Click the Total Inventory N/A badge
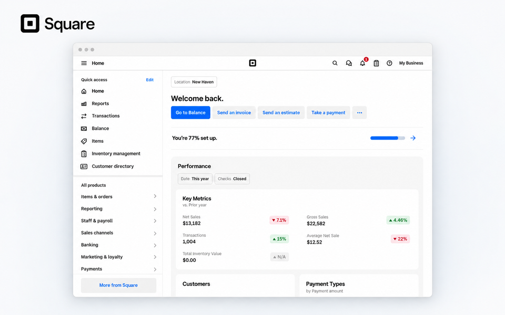505x315 pixels. [x=279, y=257]
